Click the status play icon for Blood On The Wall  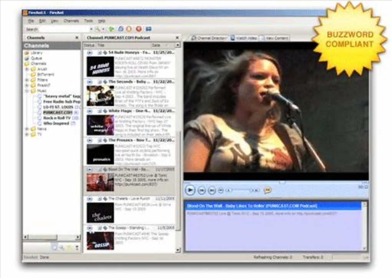click(90, 169)
